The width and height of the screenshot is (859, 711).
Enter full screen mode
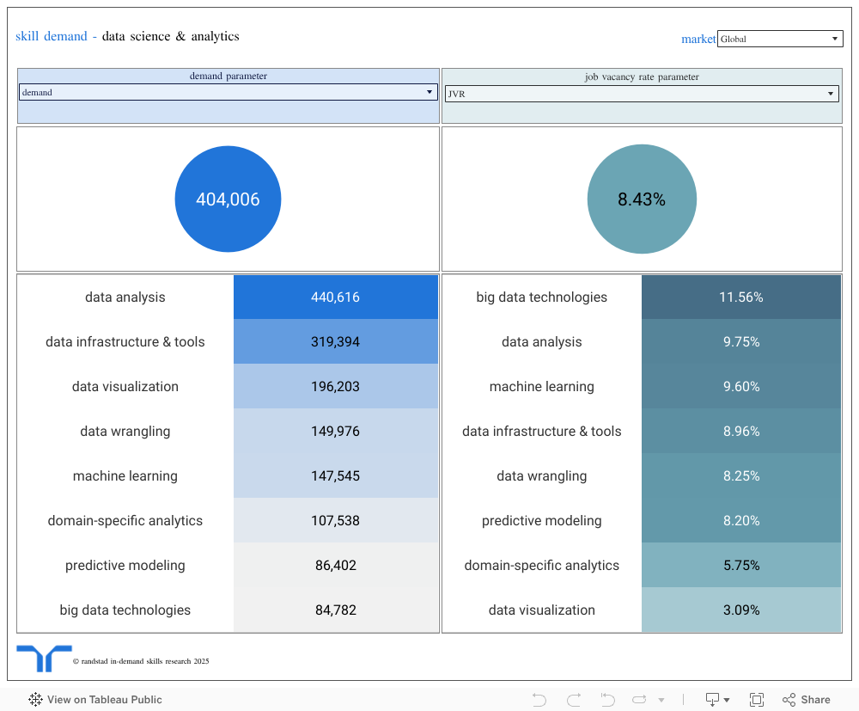pyautogui.click(x=757, y=700)
